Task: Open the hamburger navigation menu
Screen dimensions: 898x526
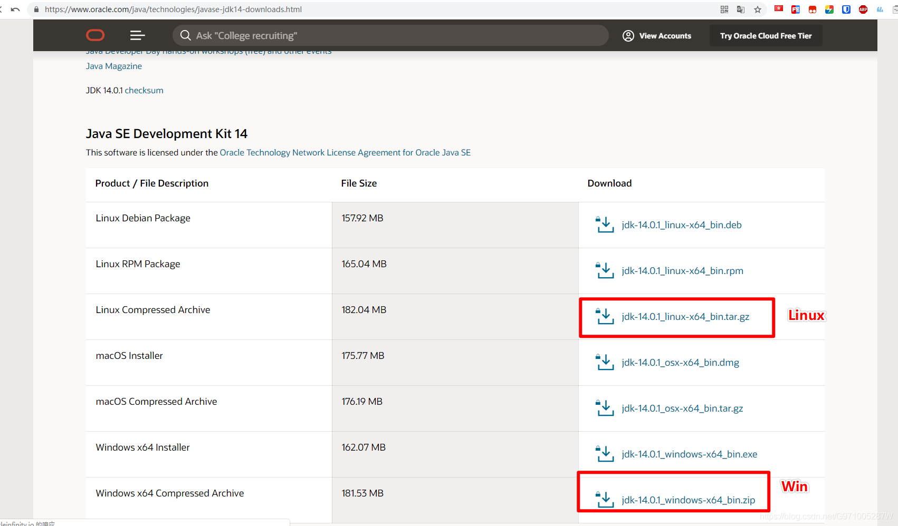Action: coord(137,35)
